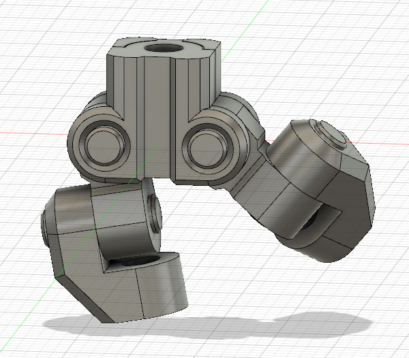Click the central block's front vertical face
This screenshot has width=409, height=358.
pos(157,118)
